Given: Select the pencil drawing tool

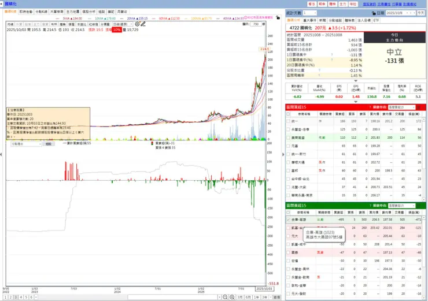Looking at the screenshot, I should point(143,24).
